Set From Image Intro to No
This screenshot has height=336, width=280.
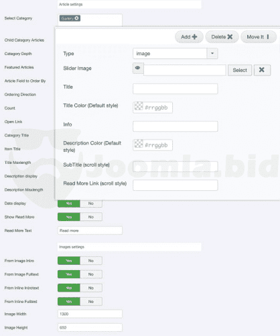click(91, 261)
